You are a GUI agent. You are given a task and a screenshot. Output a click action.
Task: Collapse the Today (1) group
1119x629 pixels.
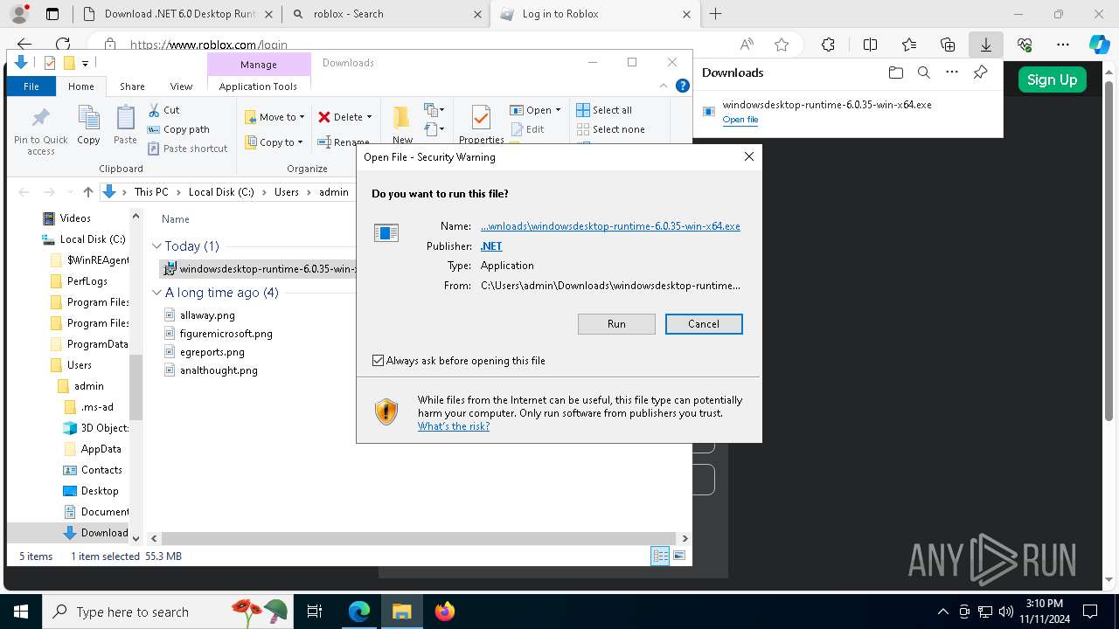point(156,246)
